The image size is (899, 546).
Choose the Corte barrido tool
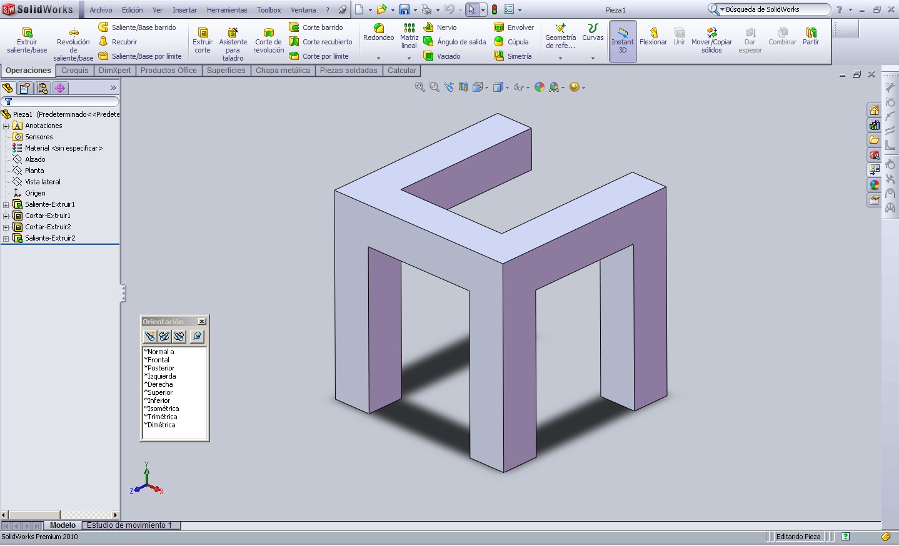point(316,27)
